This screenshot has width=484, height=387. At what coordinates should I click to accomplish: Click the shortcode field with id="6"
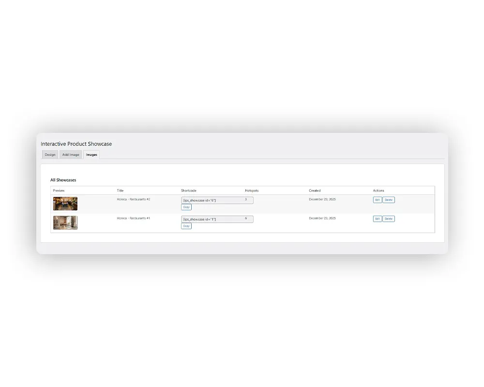217,200
